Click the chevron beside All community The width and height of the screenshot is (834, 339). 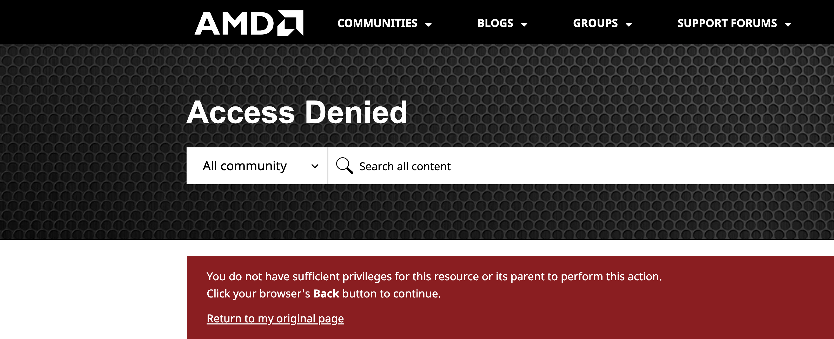315,166
